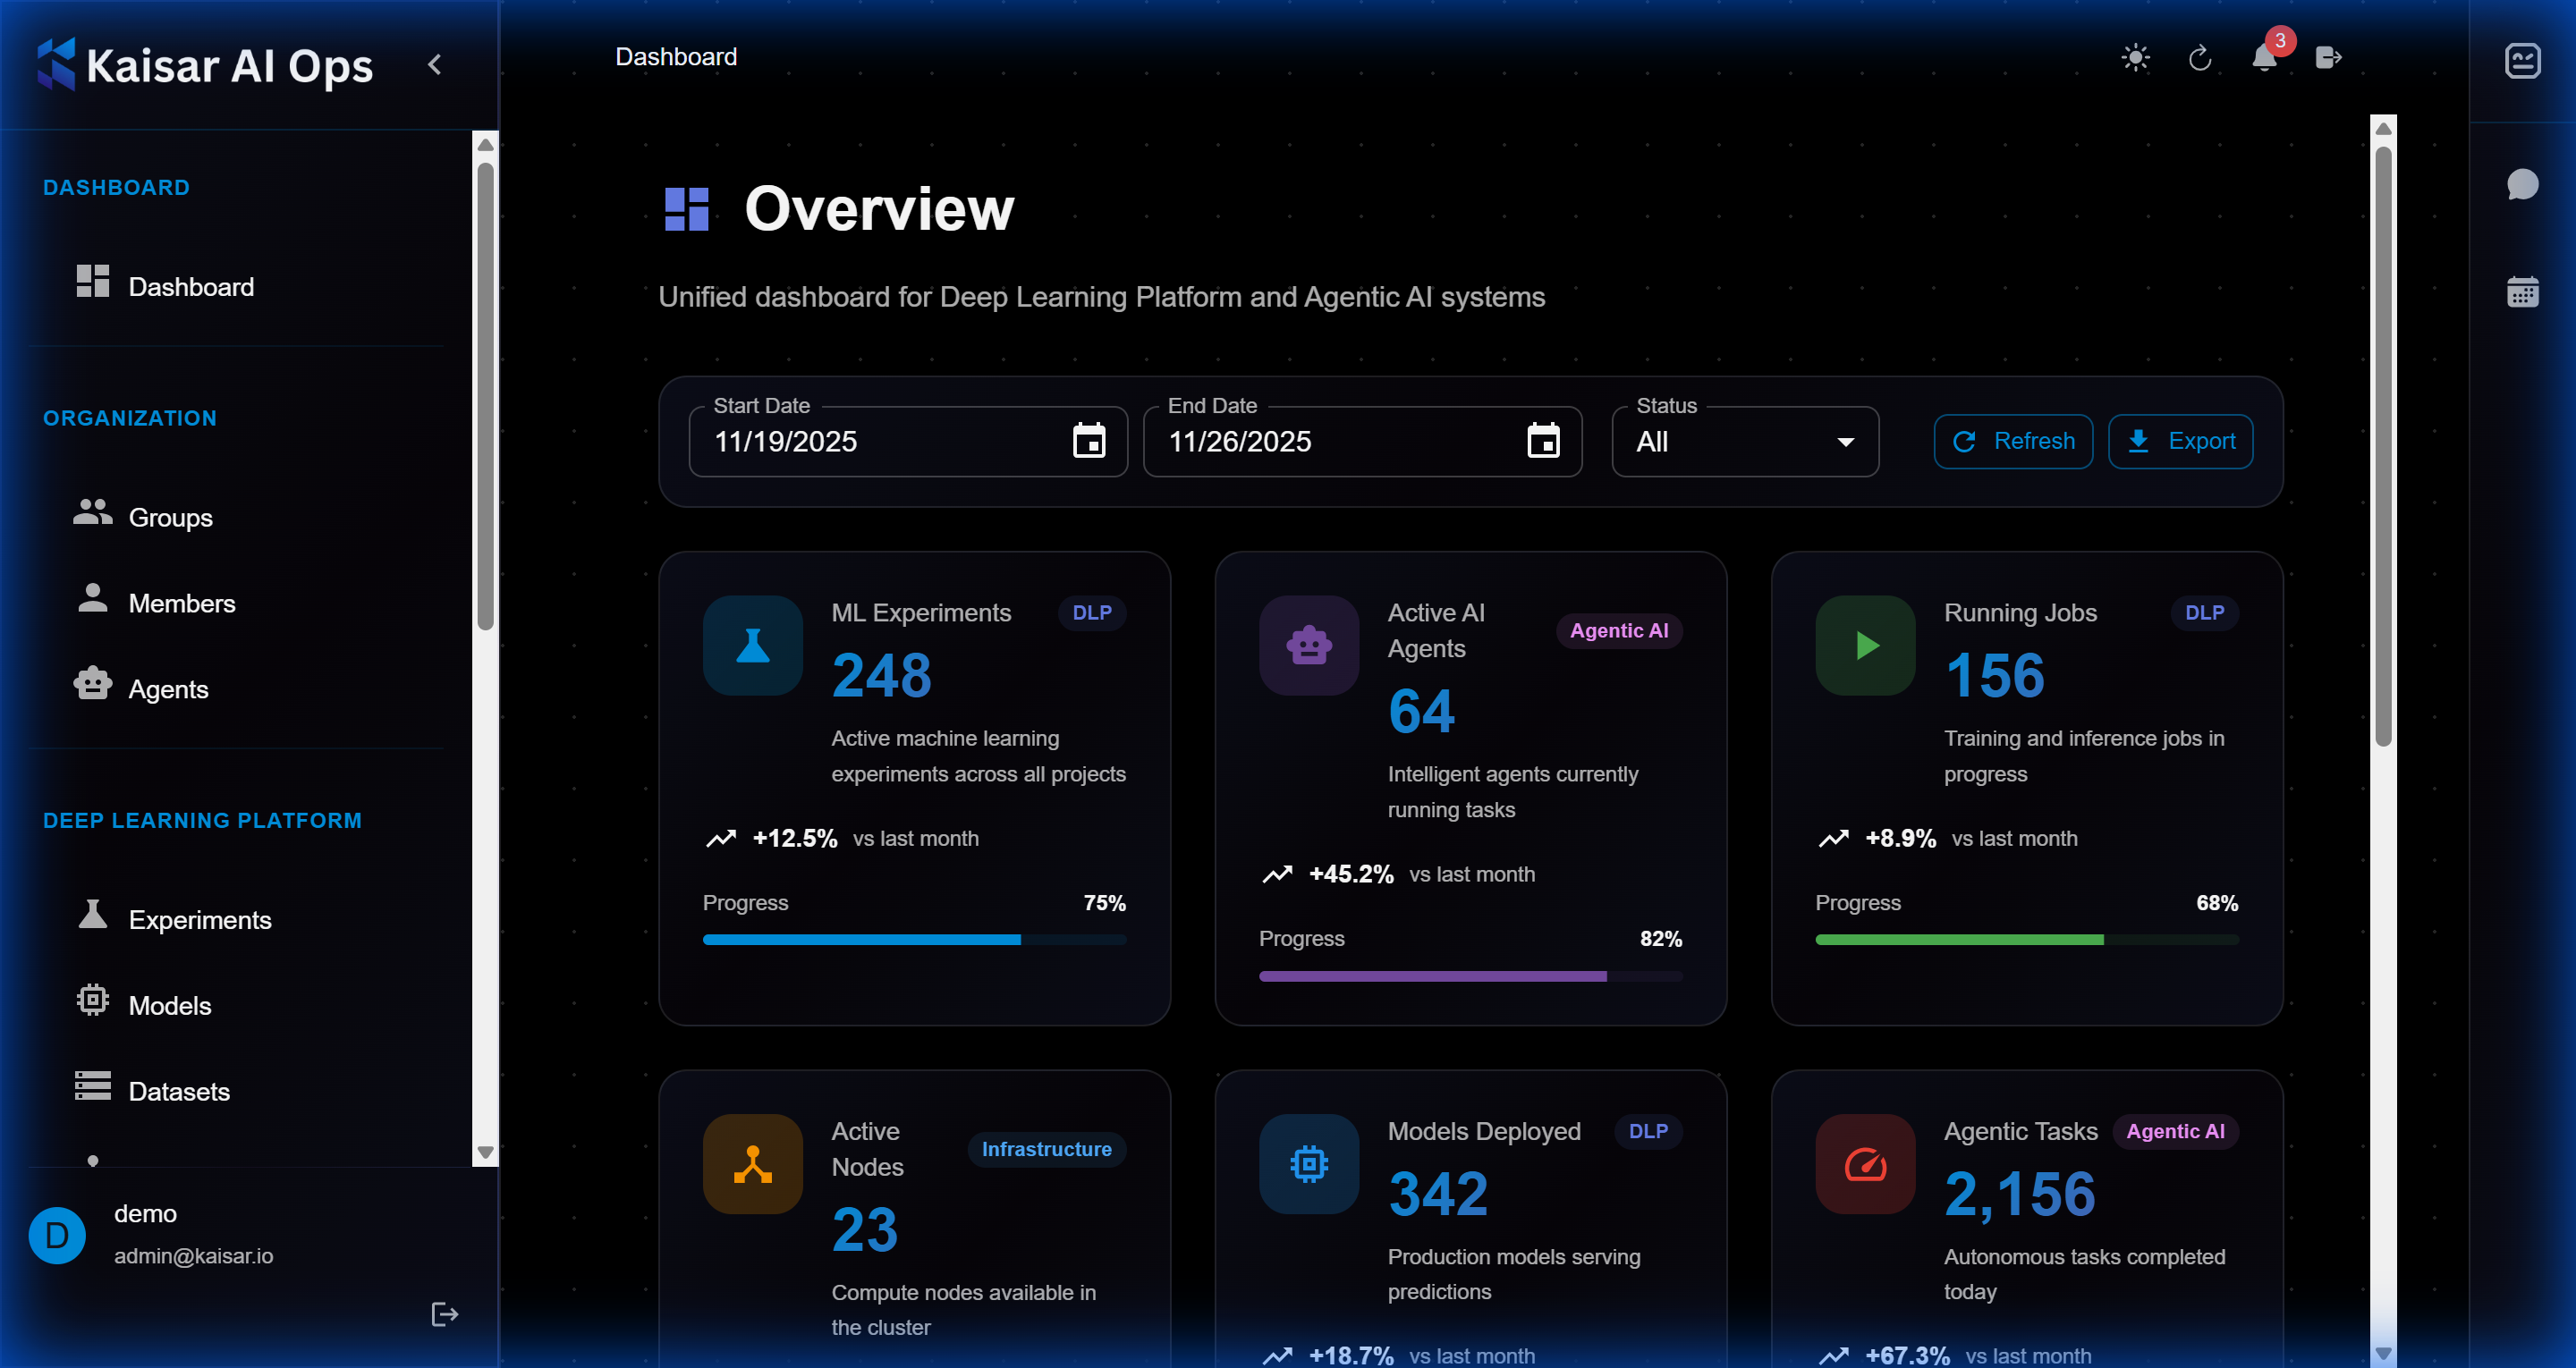Open the Members section in sidebar

tap(182, 603)
